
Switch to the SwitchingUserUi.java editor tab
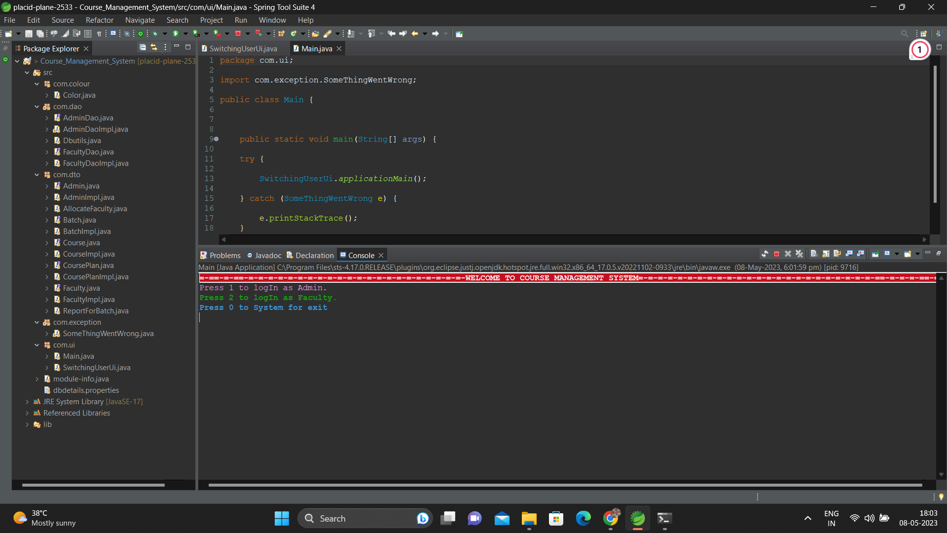[243, 48]
